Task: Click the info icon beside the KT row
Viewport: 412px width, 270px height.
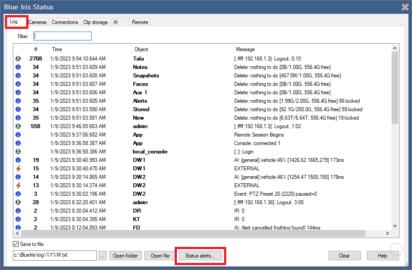Action: click(x=18, y=219)
